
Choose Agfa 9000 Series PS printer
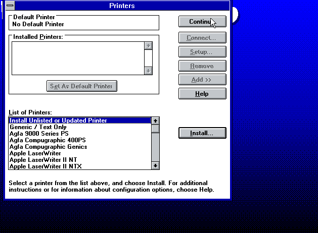click(79, 134)
